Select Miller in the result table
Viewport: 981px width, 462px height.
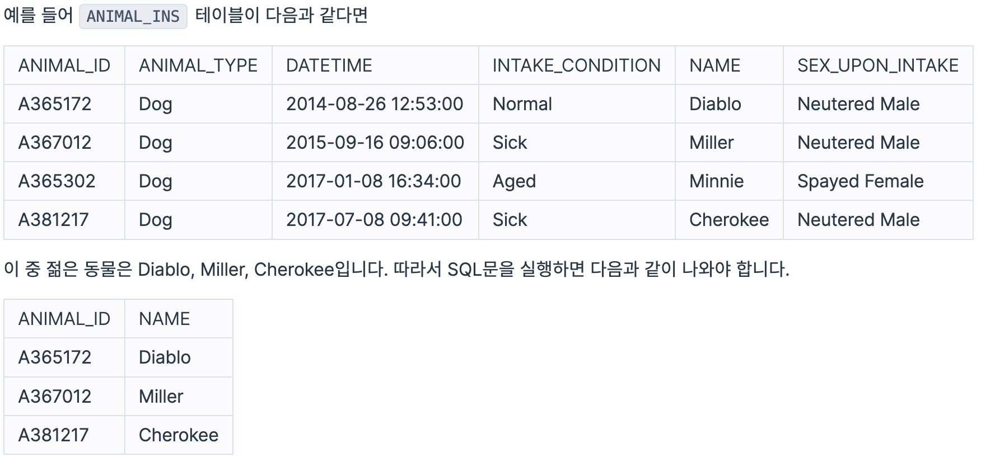(179, 397)
